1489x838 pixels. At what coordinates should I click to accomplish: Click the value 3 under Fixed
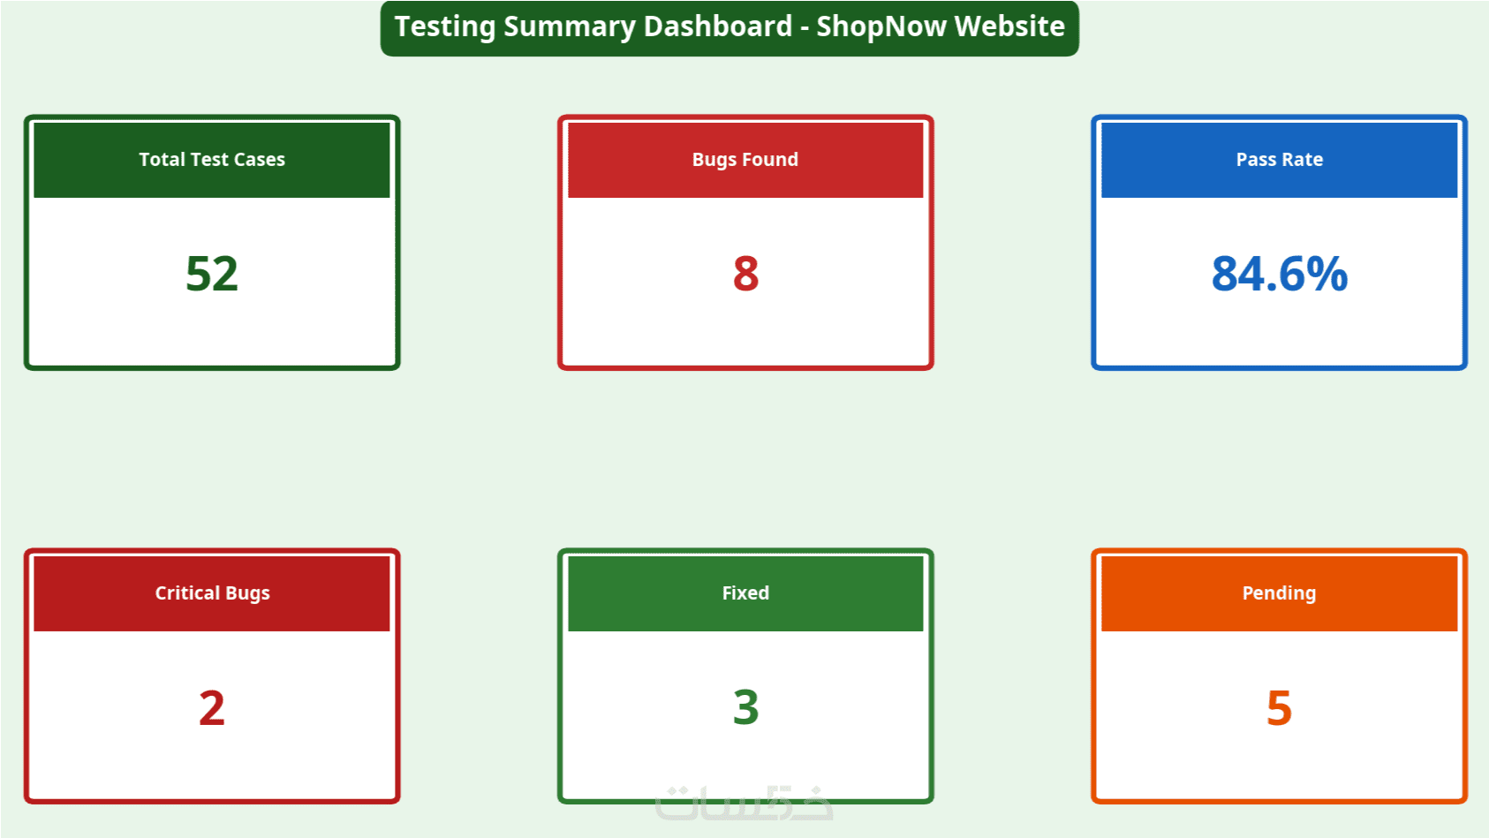(746, 708)
